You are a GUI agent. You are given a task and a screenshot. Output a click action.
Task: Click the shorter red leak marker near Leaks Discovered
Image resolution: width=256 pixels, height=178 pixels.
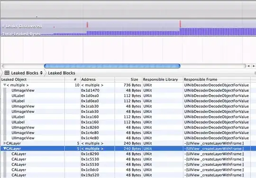pyautogui.click(x=87, y=25)
